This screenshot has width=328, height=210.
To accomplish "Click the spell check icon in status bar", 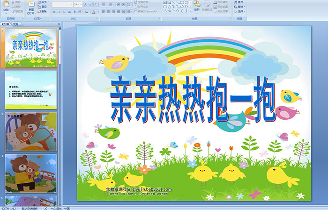I will tap(45, 208).
